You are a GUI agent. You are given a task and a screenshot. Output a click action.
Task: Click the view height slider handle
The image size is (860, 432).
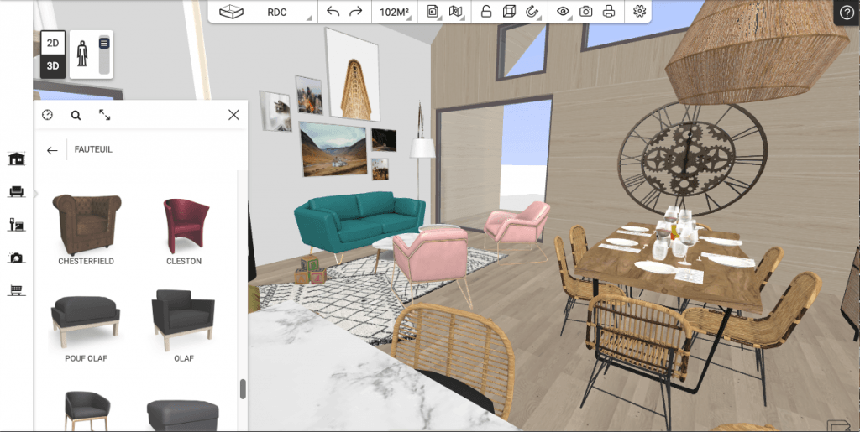click(x=104, y=43)
